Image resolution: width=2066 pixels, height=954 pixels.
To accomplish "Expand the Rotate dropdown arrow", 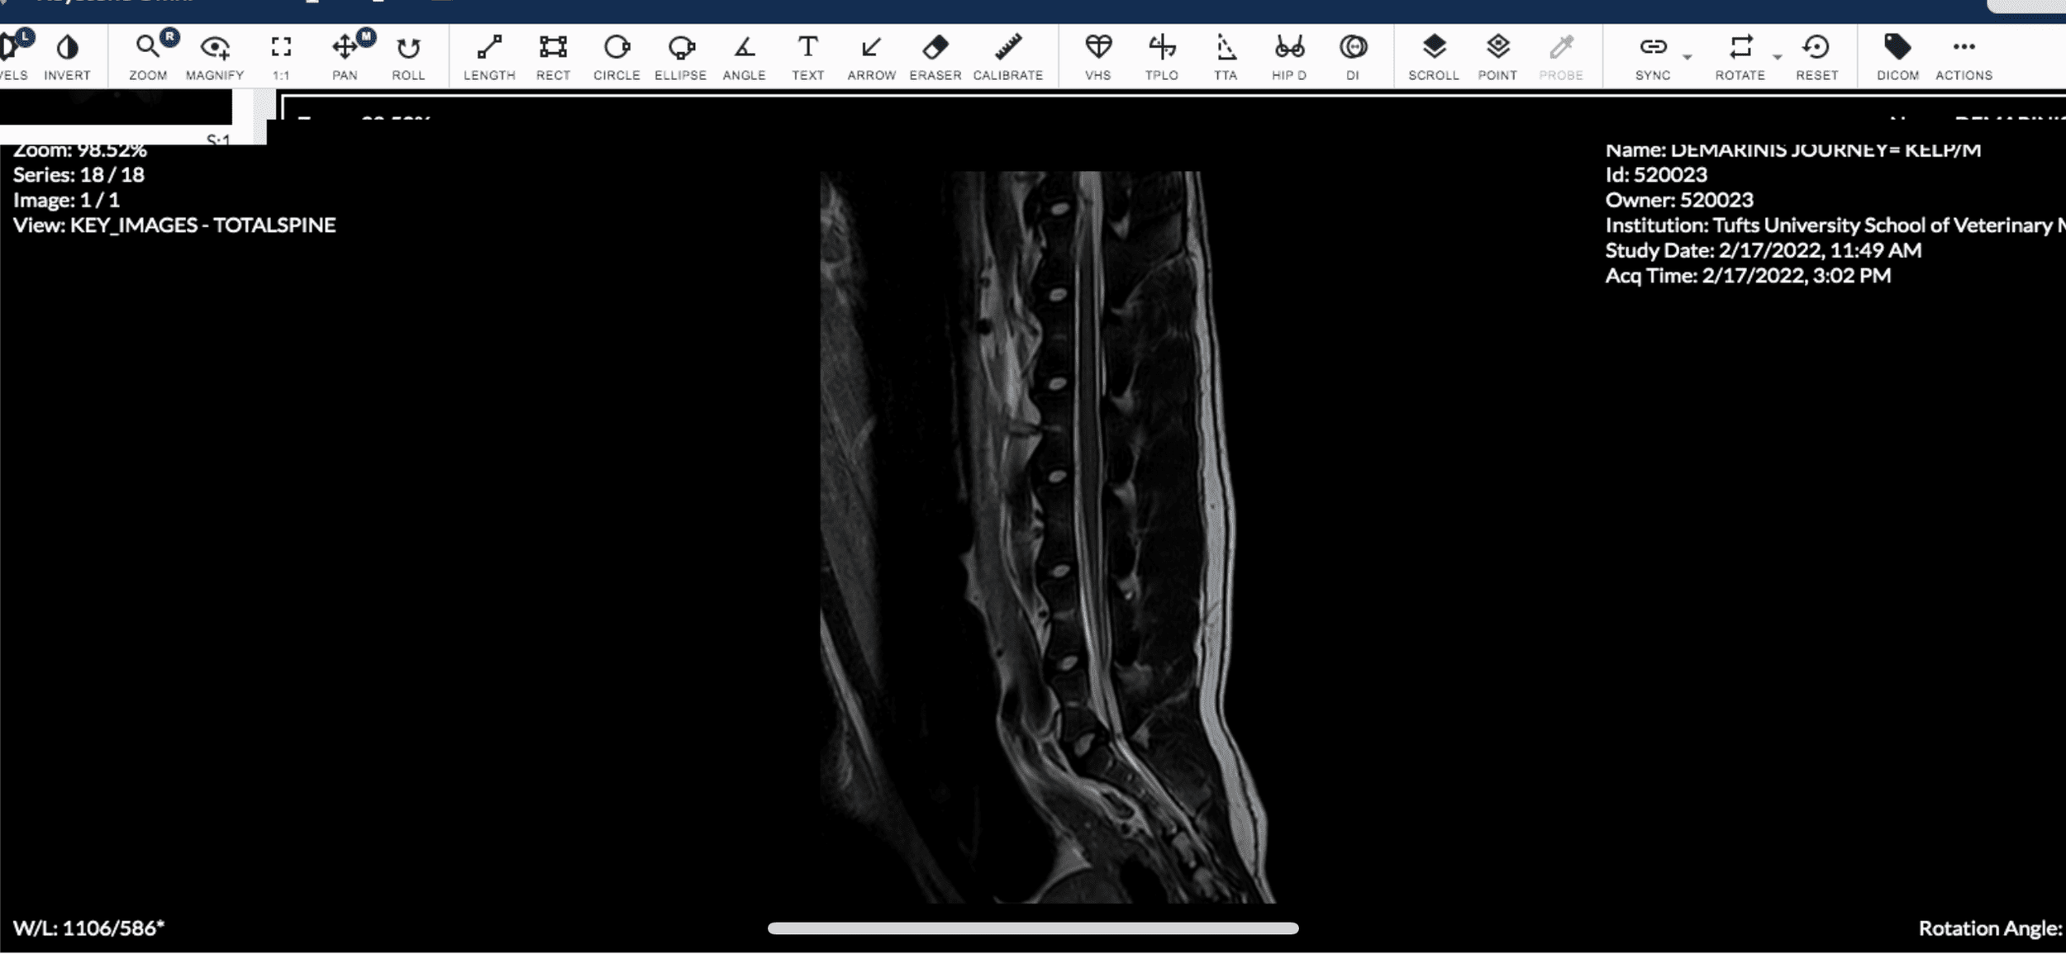I will pos(1777,57).
